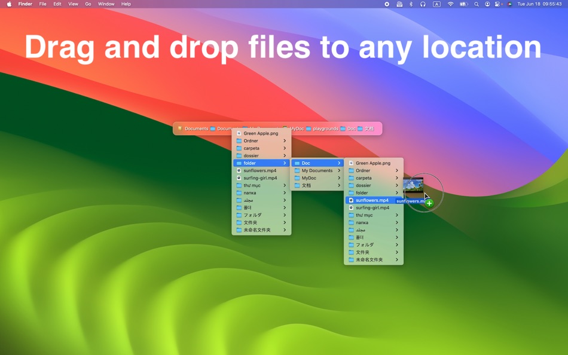Screen dimensions: 568x355
Task: Click the Siri icon in menu bar
Action: click(509, 4)
